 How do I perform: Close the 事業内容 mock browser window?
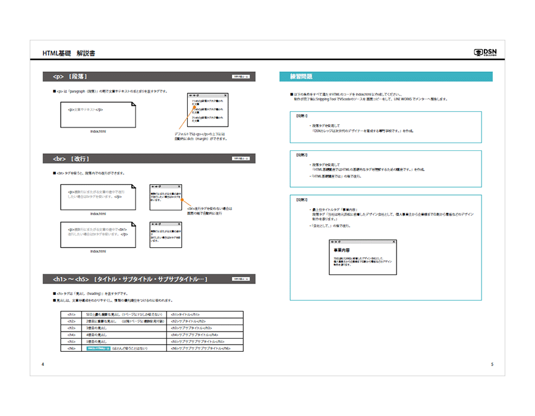tap(393, 242)
